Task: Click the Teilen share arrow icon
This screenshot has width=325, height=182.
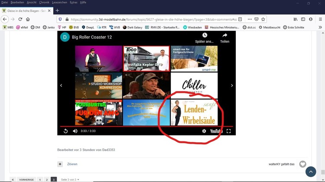Action: pos(224,35)
